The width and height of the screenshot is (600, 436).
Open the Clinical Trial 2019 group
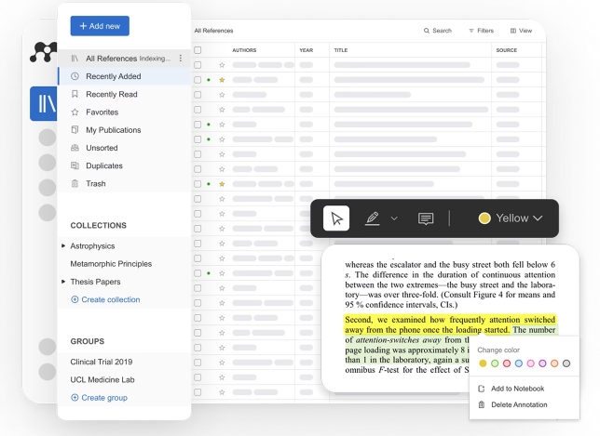[102, 362]
